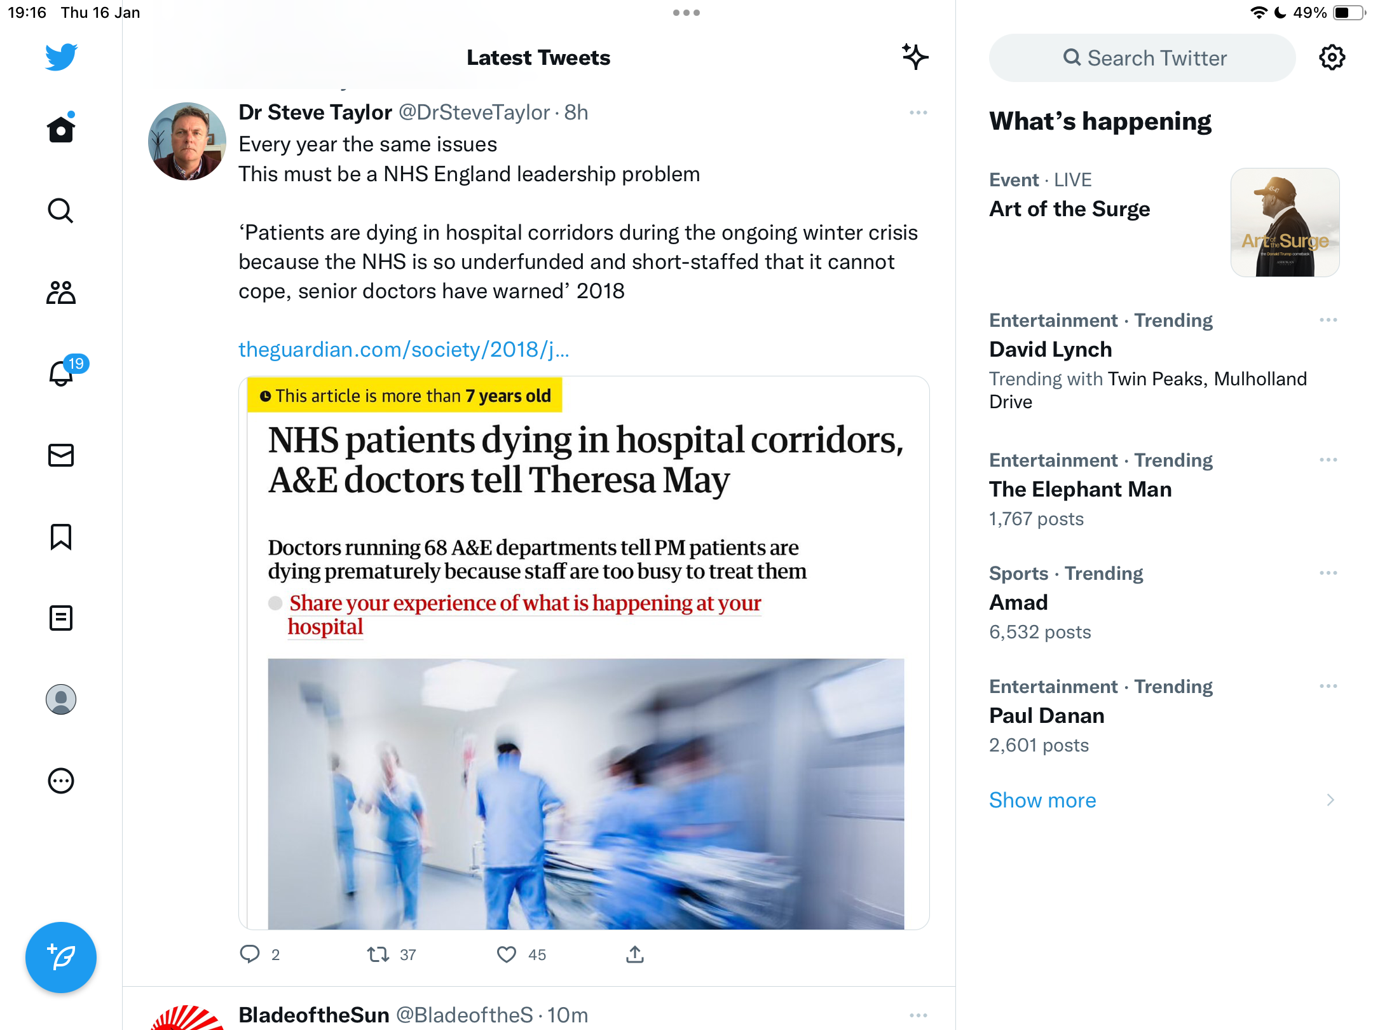This screenshot has height=1030, width=1373.
Task: Open the Lists icon in sidebar
Action: click(x=61, y=618)
